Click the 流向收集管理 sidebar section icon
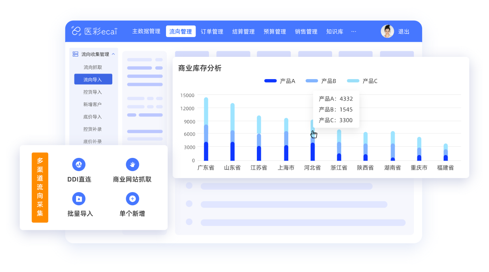 pos(75,54)
